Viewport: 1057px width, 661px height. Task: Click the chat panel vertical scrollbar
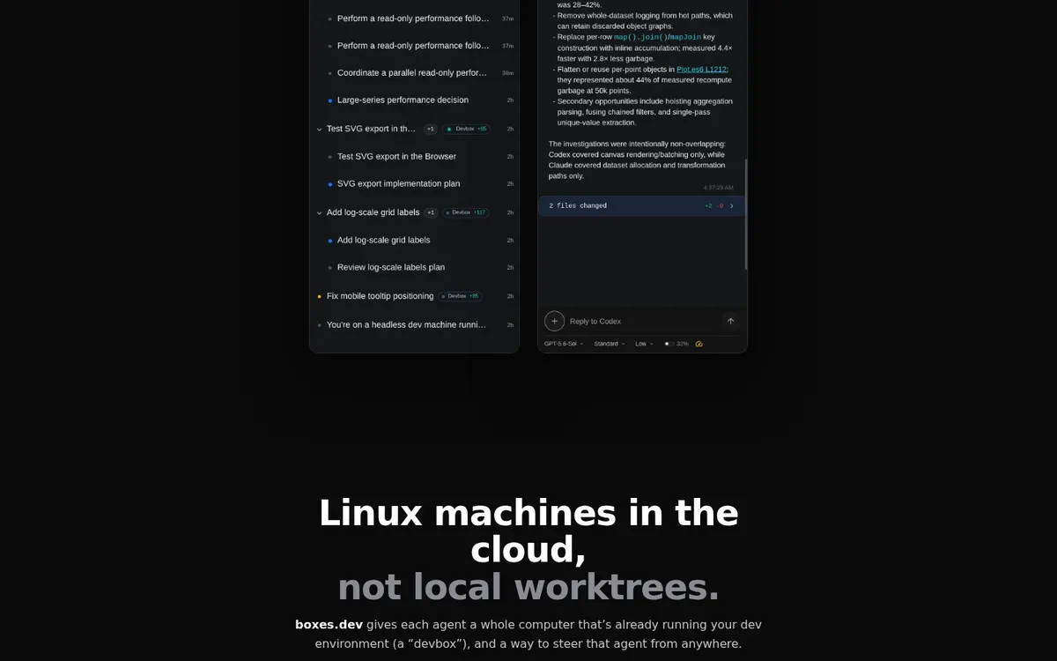(x=746, y=214)
